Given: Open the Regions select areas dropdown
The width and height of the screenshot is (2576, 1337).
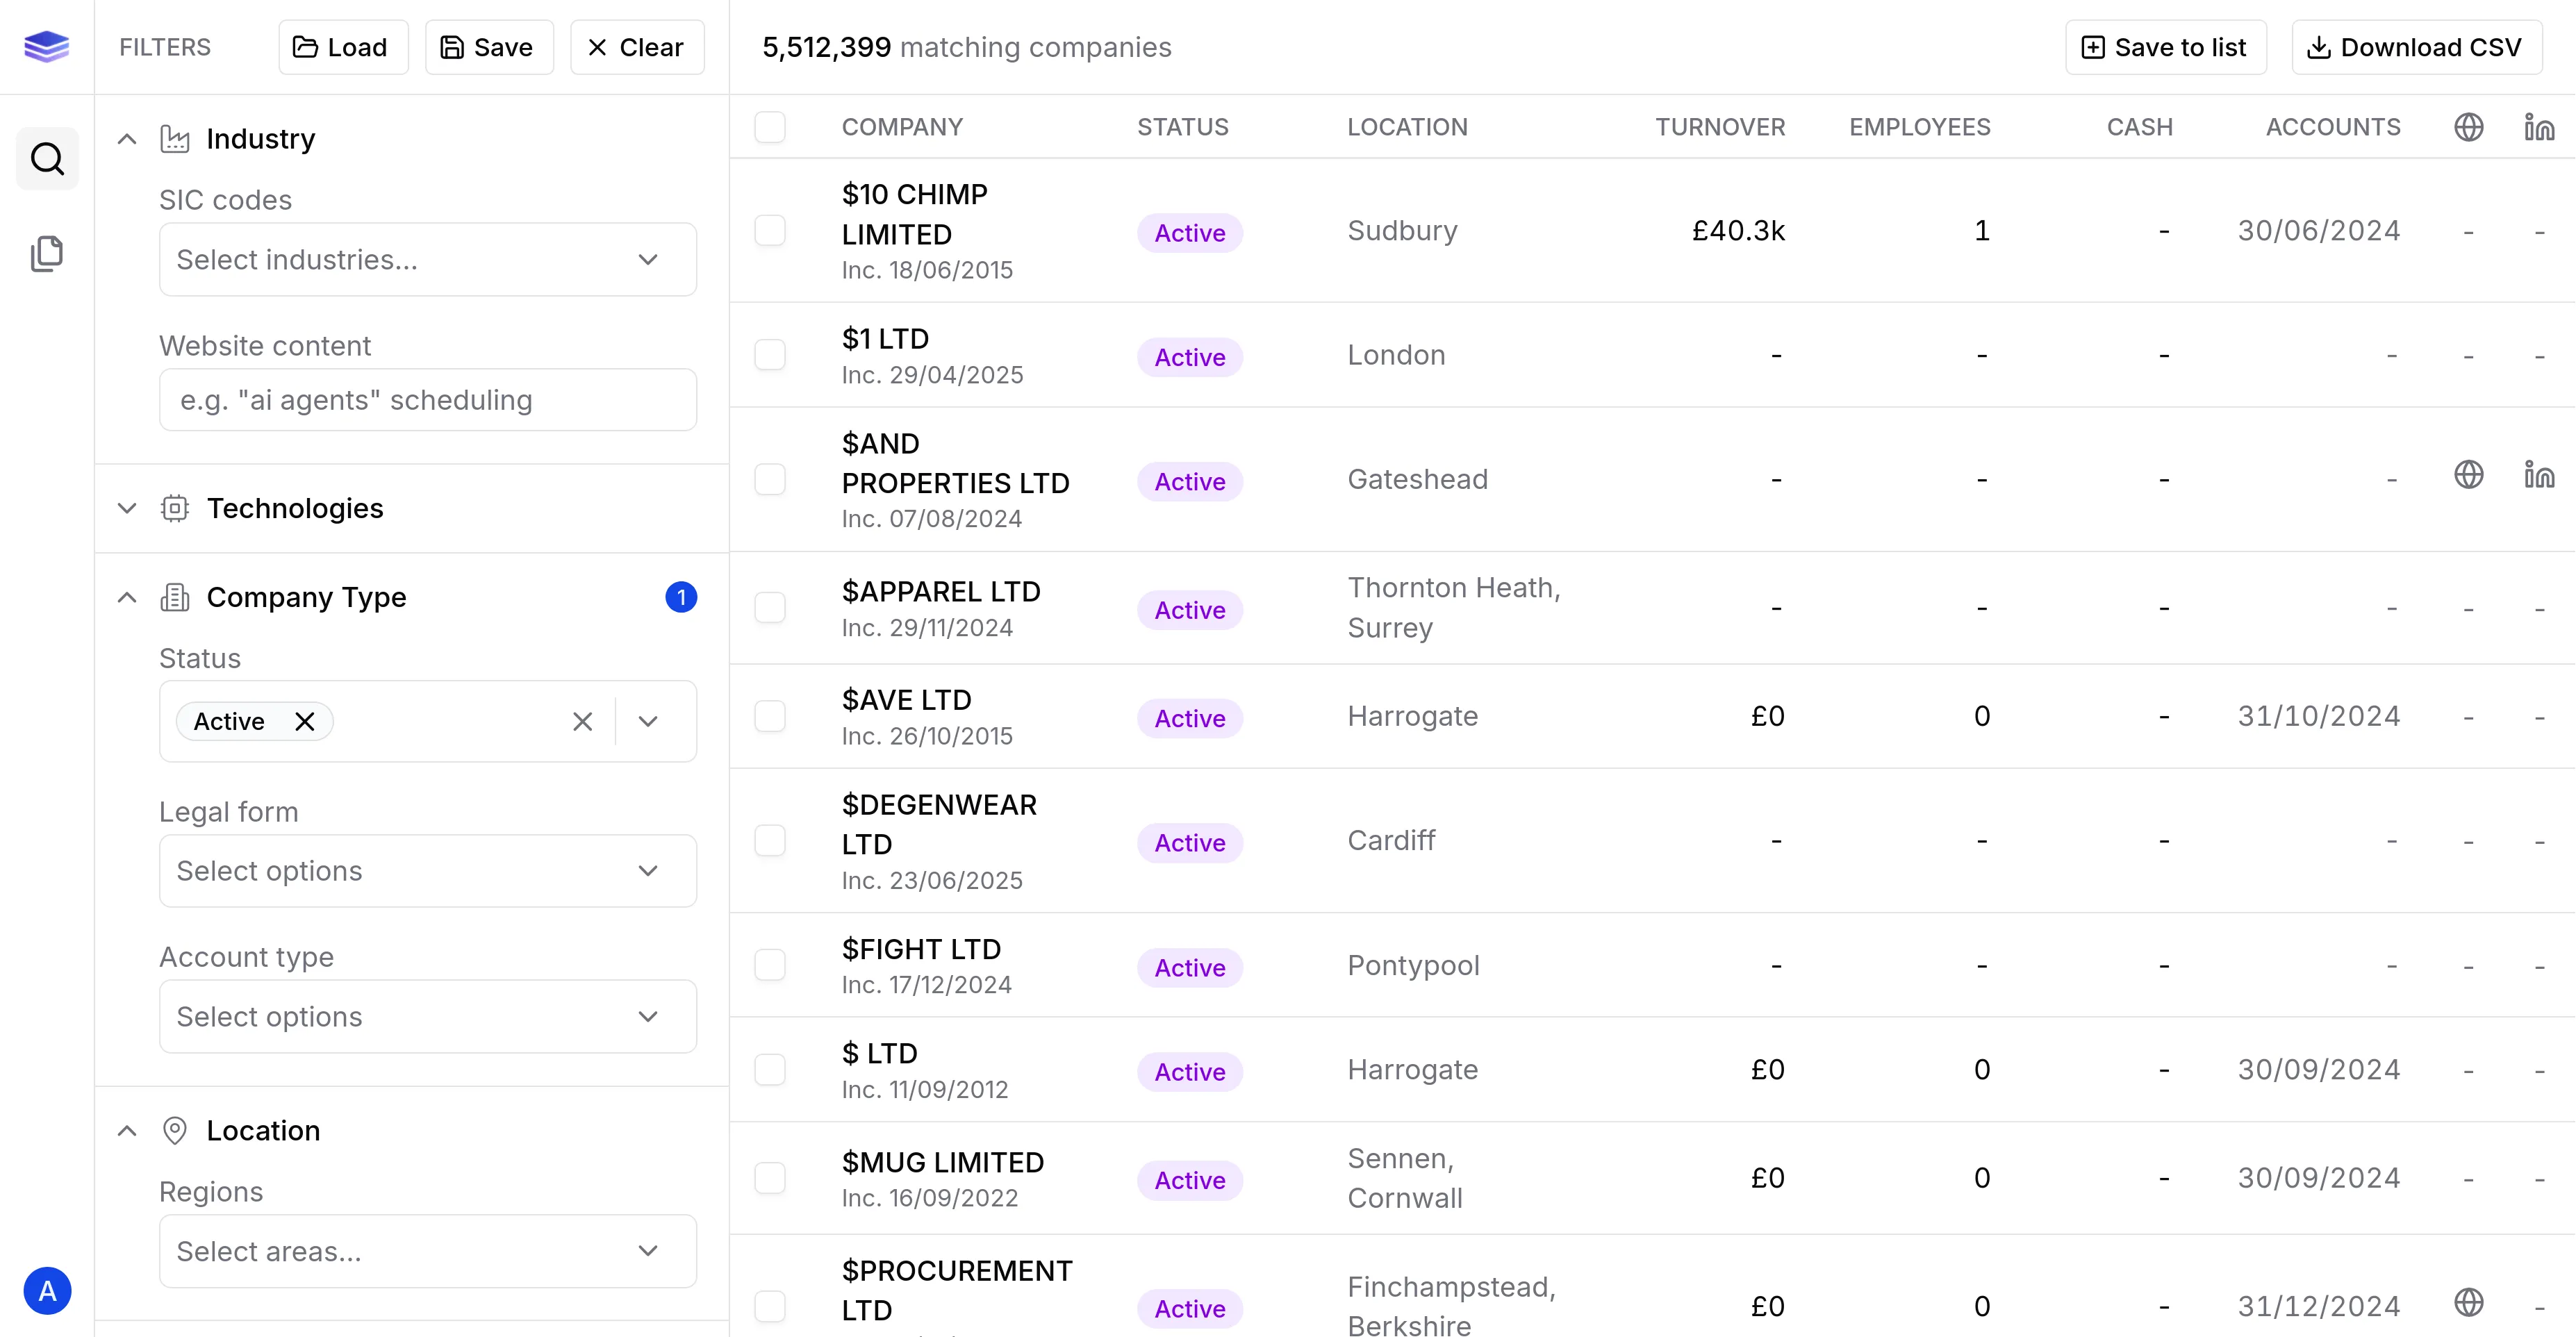Looking at the screenshot, I should 428,1251.
